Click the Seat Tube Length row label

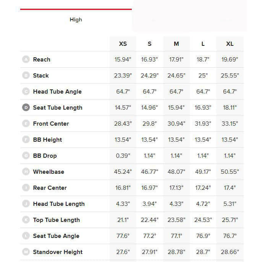[58, 108]
